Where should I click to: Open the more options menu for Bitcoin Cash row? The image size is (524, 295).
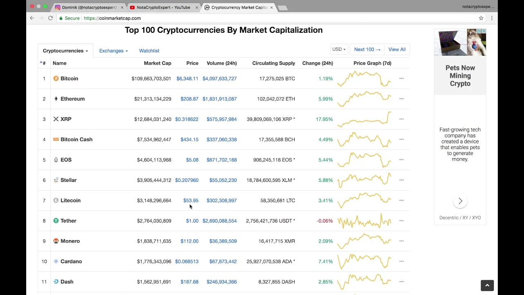point(402,139)
